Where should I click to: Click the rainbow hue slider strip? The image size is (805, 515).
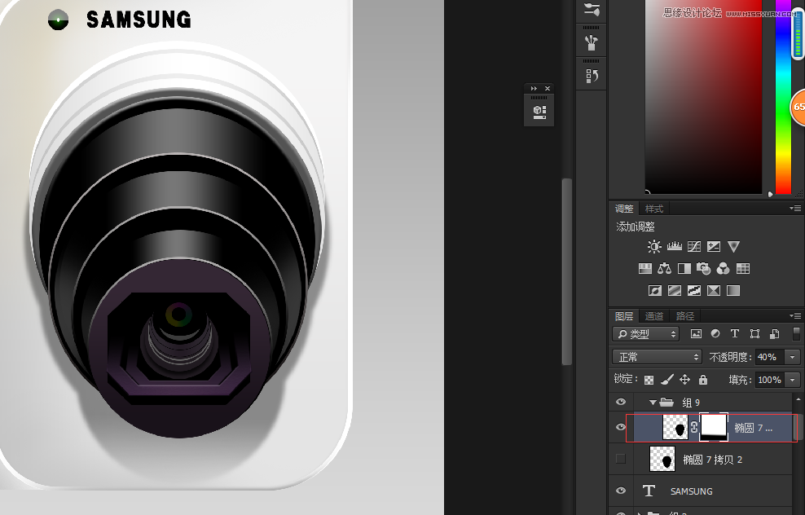coord(784,96)
